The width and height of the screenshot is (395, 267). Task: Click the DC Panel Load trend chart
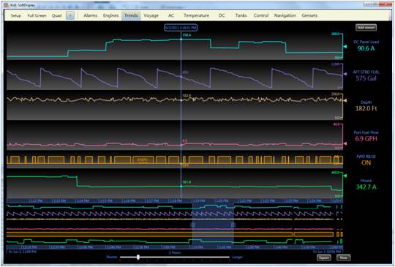click(175, 46)
